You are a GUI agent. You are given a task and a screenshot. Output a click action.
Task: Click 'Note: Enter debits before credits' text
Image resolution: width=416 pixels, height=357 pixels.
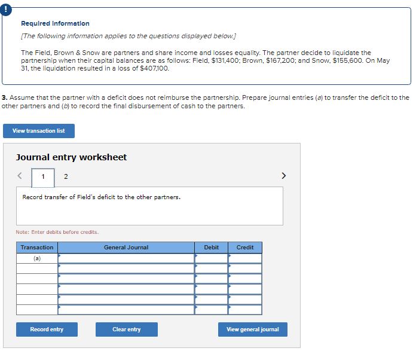pyautogui.click(x=57, y=232)
